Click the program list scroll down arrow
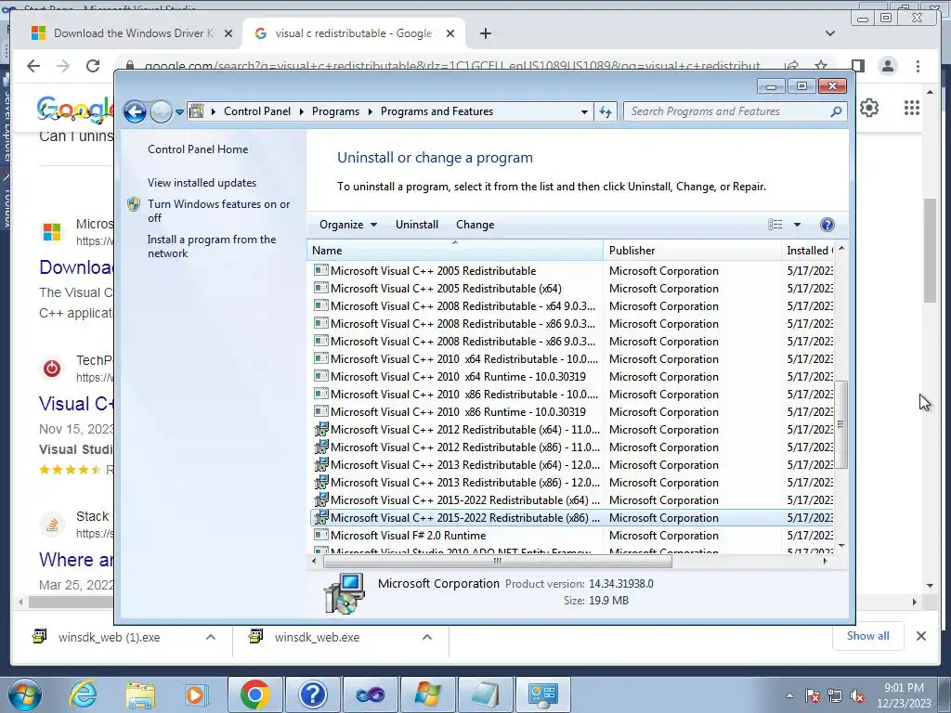Viewport: 951px width, 713px height. [x=840, y=546]
